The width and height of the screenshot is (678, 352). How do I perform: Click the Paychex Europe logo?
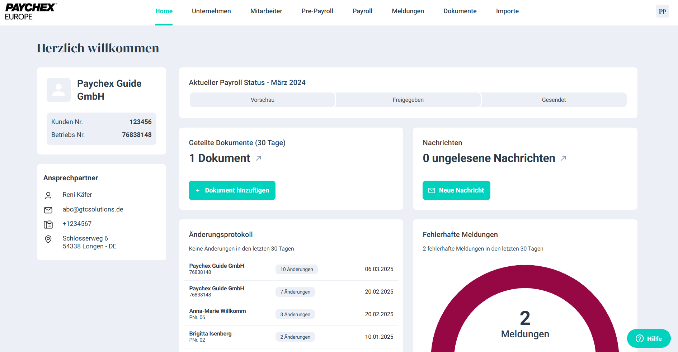[x=30, y=12]
